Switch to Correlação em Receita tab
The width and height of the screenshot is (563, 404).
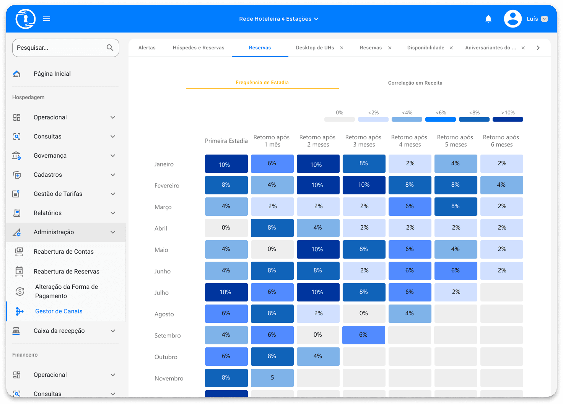pos(415,83)
